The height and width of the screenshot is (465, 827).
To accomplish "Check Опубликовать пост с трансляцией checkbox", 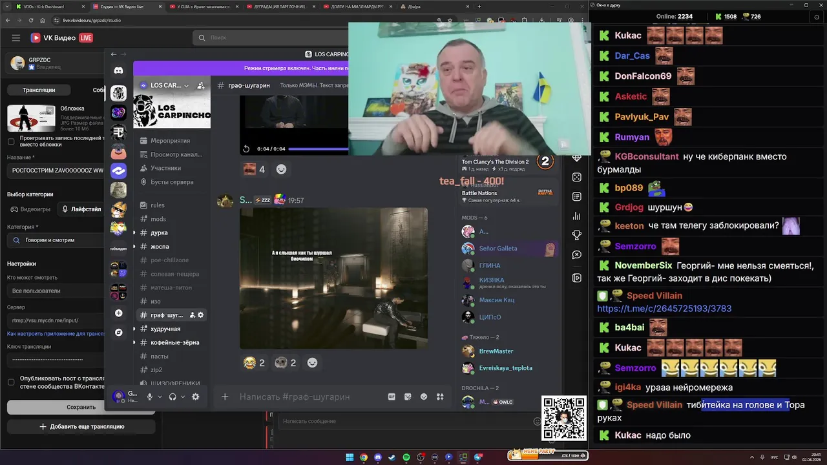I will (11, 382).
